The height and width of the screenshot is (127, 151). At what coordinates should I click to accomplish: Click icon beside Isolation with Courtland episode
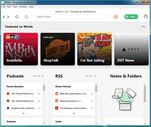point(8,108)
